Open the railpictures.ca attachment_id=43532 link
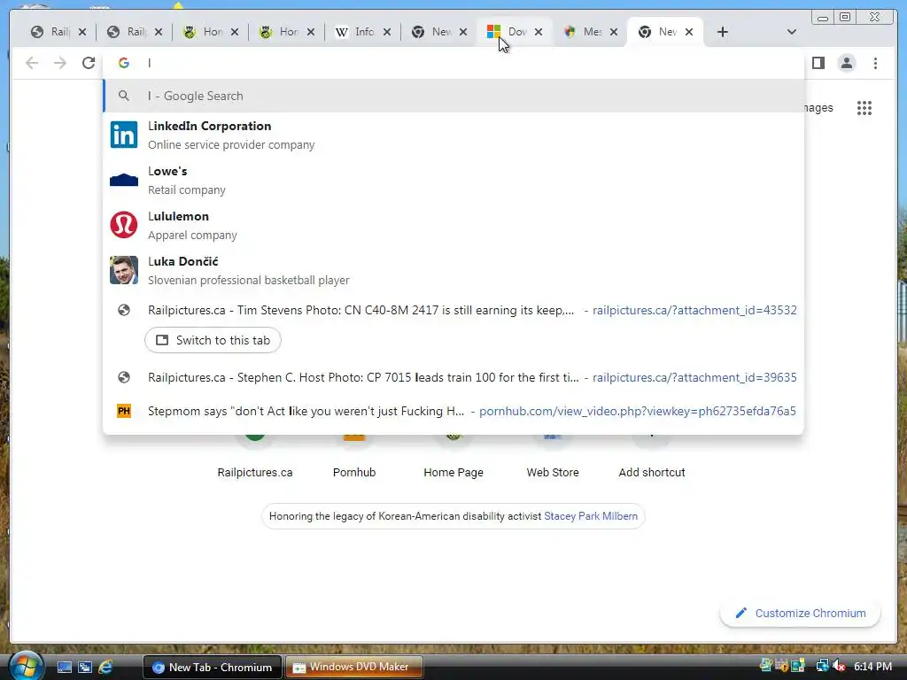The height and width of the screenshot is (680, 907). (694, 310)
